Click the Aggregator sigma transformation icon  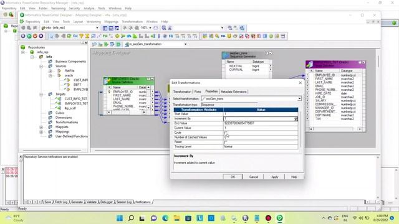click(87, 36)
